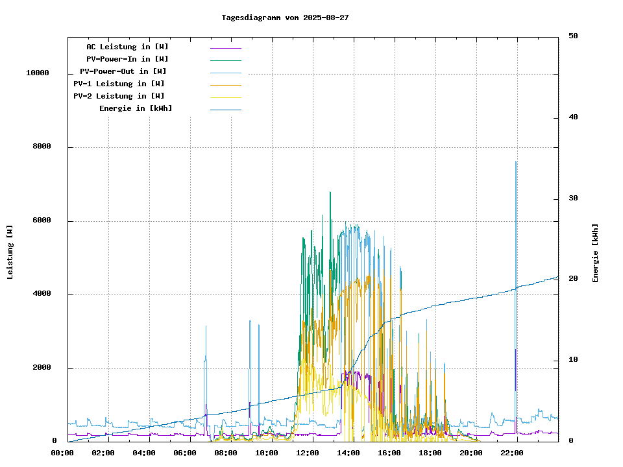The width and height of the screenshot is (623, 467).
Task: Click the AC Leistung in [W] legend text
Action: [x=127, y=47]
